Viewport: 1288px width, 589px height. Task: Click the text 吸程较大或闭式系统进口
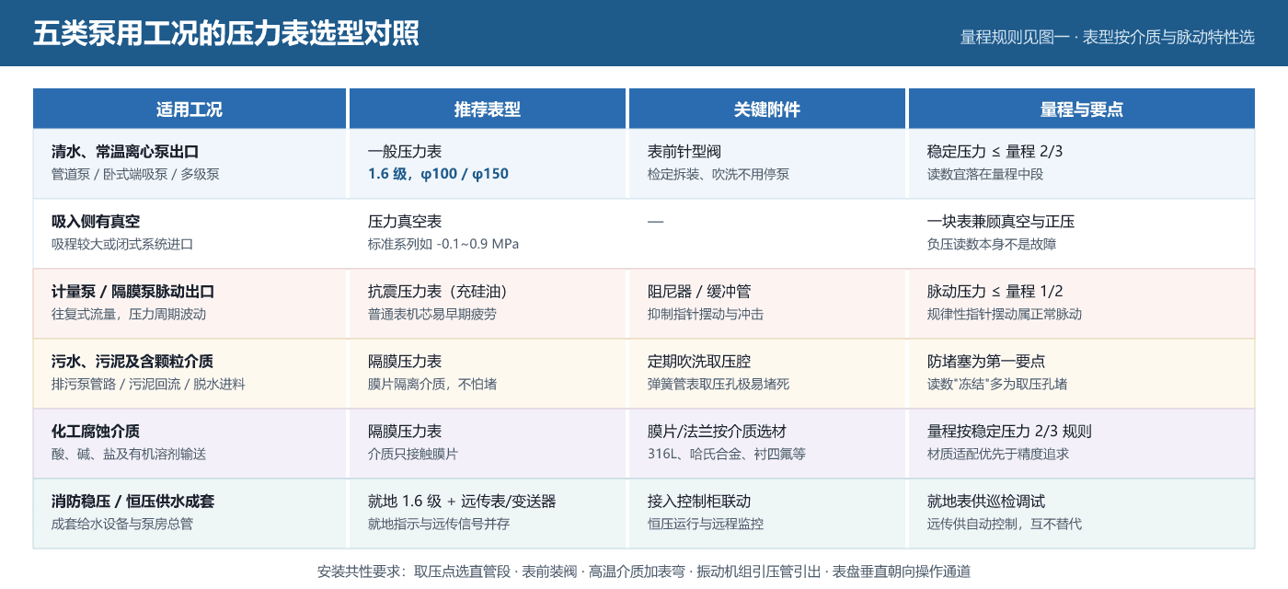[x=122, y=244]
